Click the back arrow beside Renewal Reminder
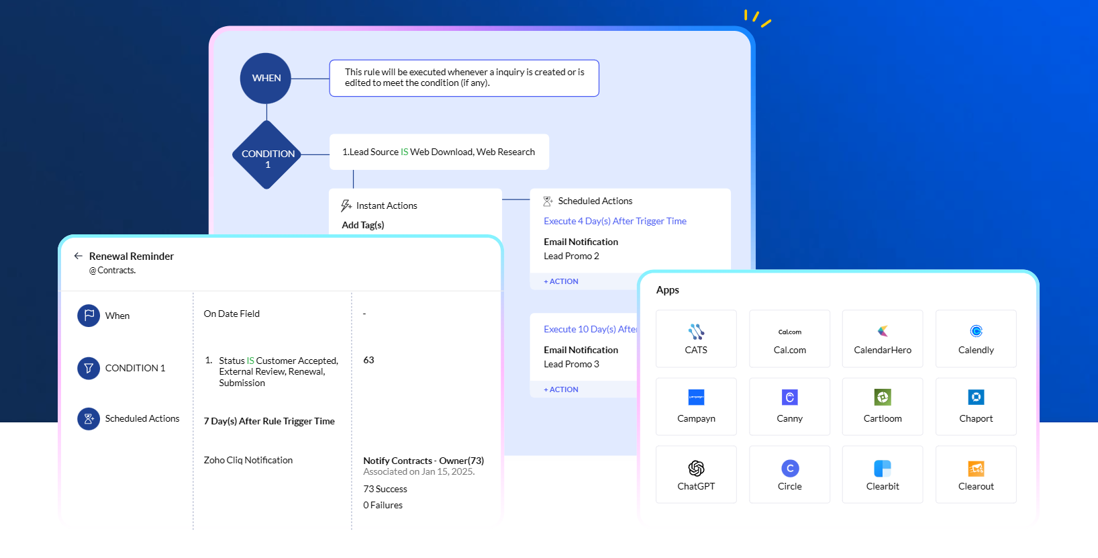Screen dimensions: 1098x558 click(79, 256)
